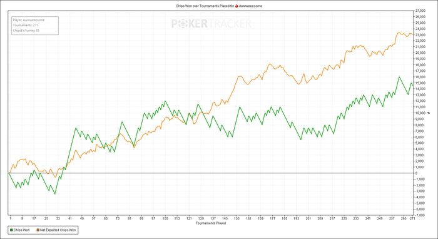Click the player name 'Awwweeesome' in the title

click(250, 6)
